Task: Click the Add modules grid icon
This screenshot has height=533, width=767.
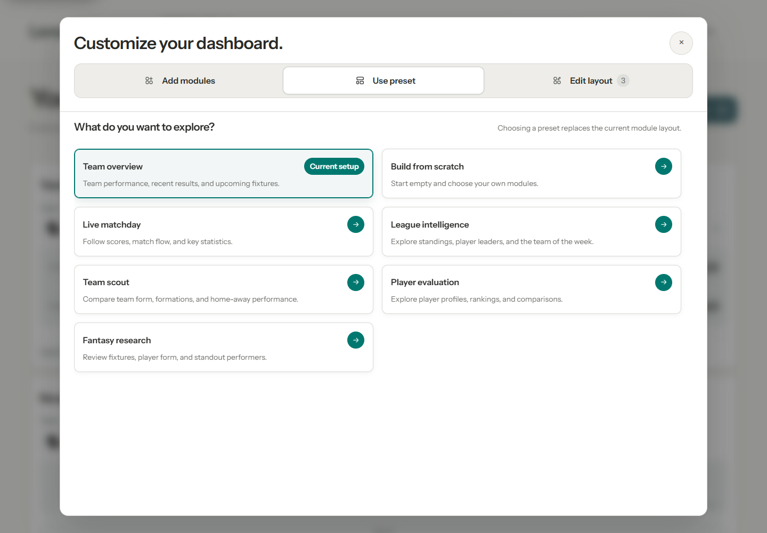Action: (149, 80)
